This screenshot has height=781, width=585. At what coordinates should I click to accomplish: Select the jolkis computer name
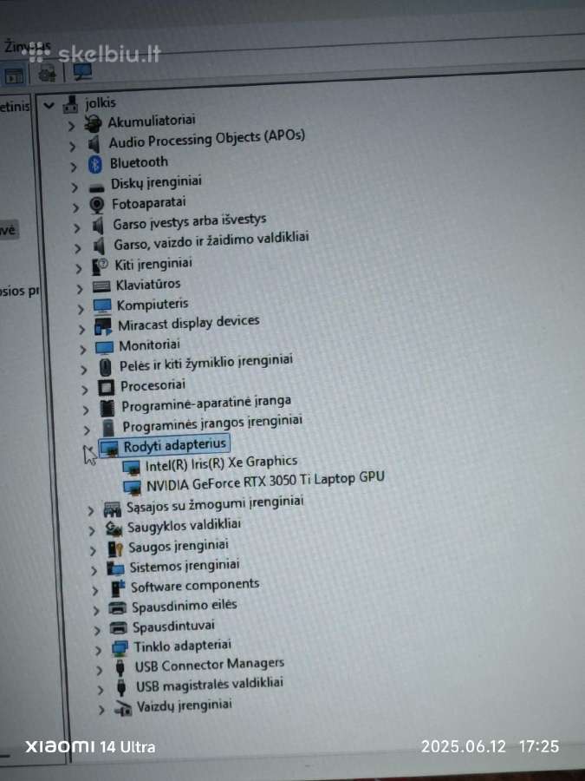coord(101,102)
